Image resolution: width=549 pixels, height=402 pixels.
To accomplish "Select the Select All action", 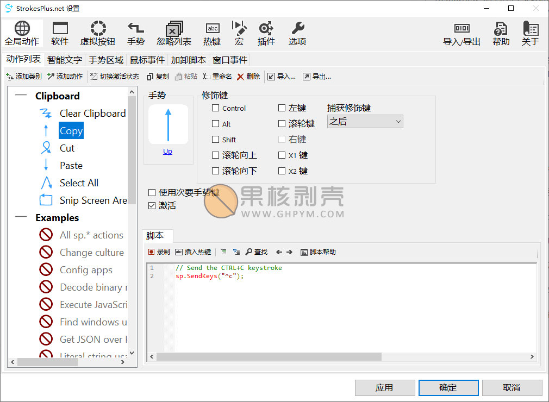I will tap(79, 183).
